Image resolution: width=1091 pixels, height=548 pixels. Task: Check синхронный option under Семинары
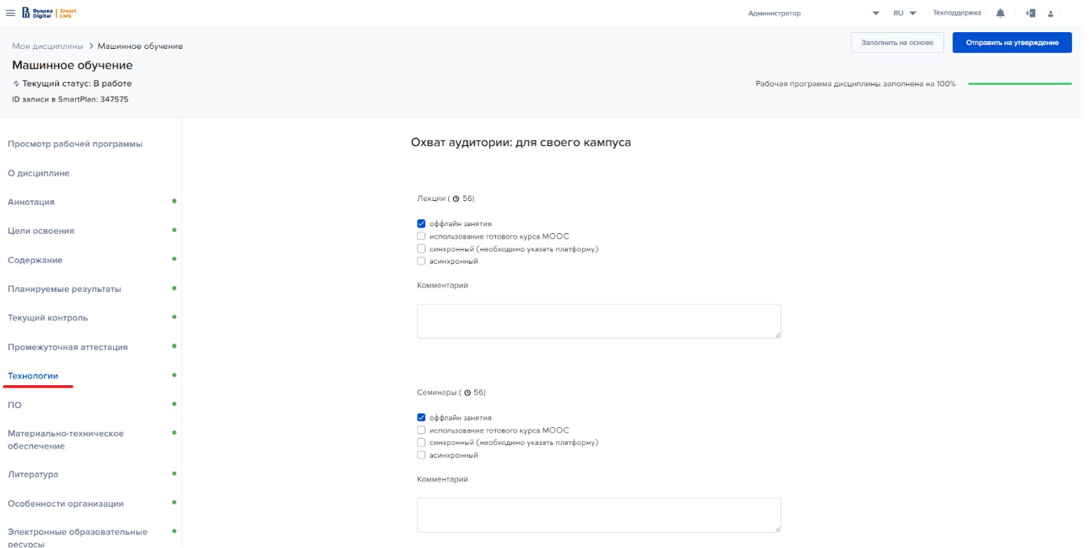coord(421,443)
